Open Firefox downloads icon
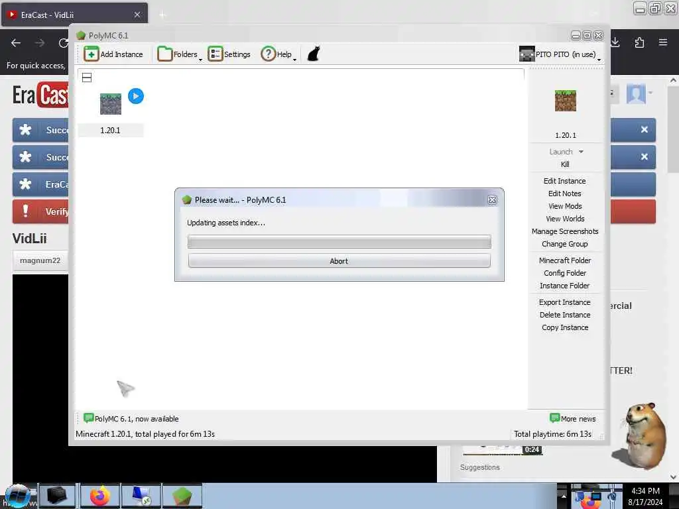Screen dimensions: 679x509 pyautogui.click(x=615, y=42)
